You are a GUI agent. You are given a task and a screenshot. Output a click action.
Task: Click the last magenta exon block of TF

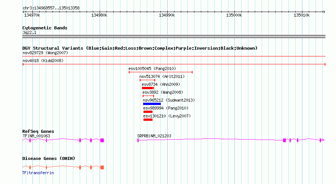click(102, 140)
